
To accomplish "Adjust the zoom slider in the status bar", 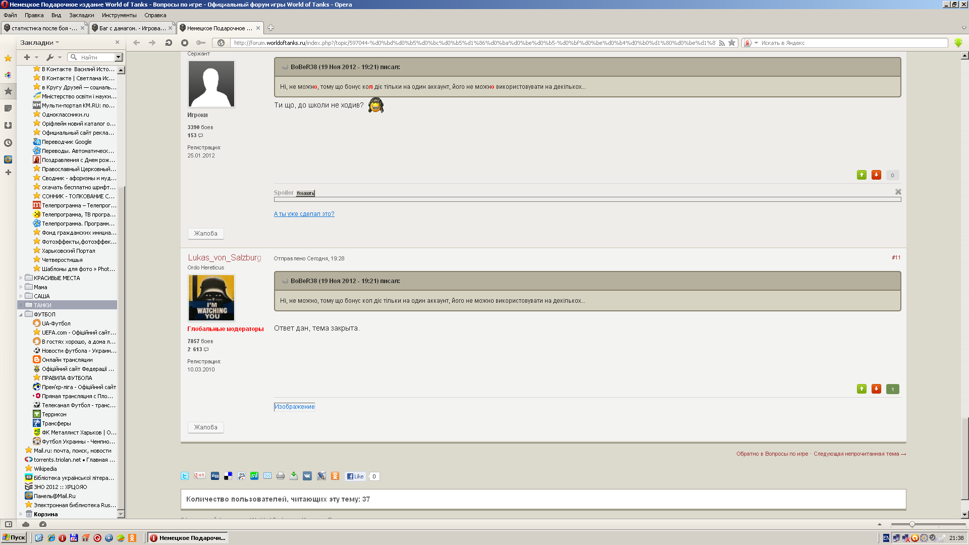I will tap(912, 524).
